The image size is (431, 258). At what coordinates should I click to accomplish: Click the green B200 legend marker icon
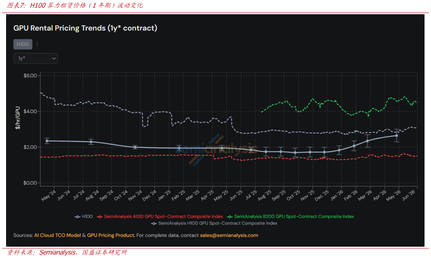pos(229,217)
